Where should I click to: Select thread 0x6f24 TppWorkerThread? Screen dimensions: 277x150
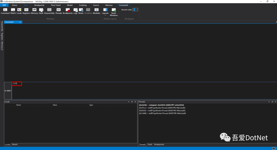pos(162,111)
